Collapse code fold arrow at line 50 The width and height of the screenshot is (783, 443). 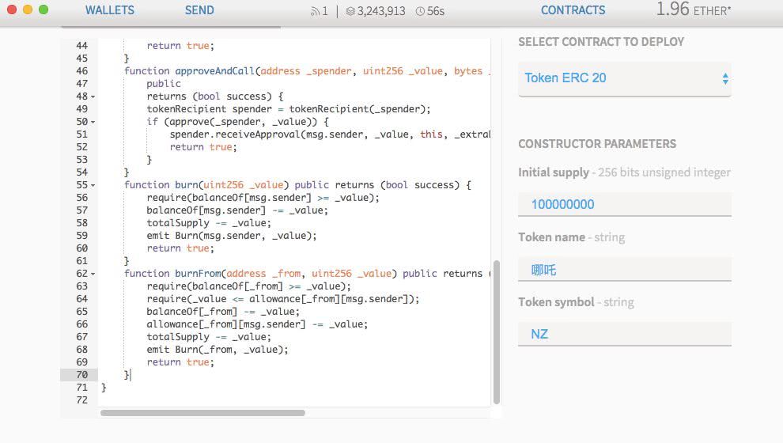(93, 122)
